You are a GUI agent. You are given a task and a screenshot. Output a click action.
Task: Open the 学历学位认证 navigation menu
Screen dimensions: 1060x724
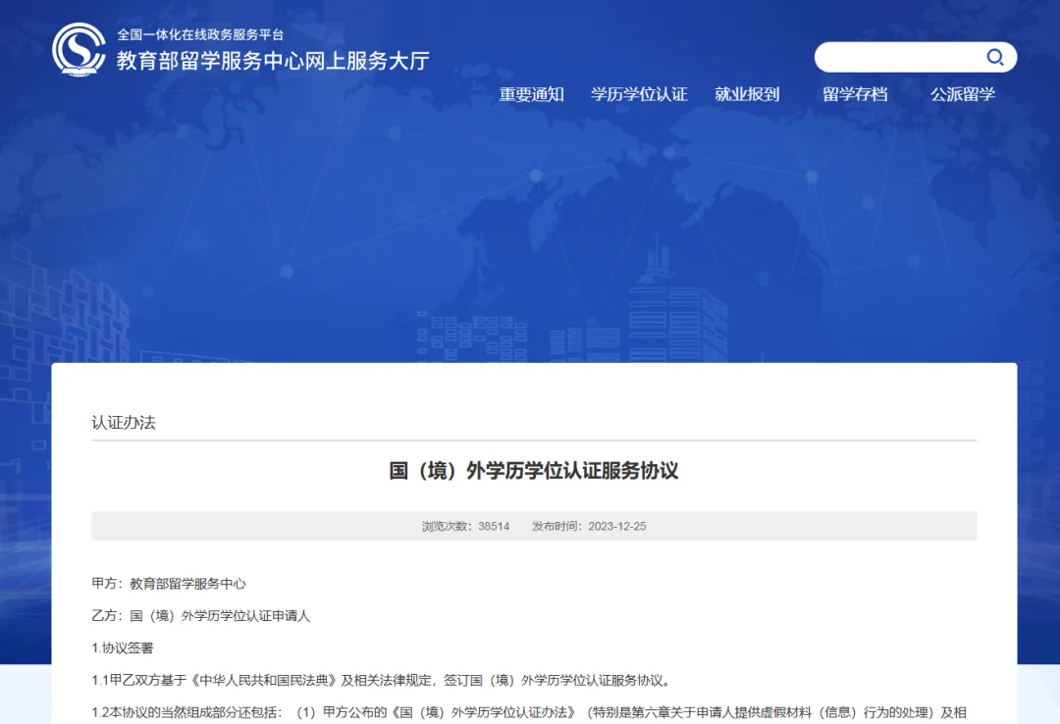(x=639, y=93)
